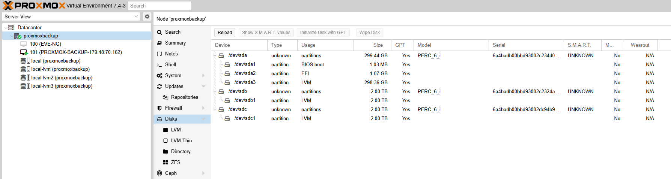This screenshot has height=179, width=671.
Task: Open the ZFS menu item
Action: pos(182,163)
